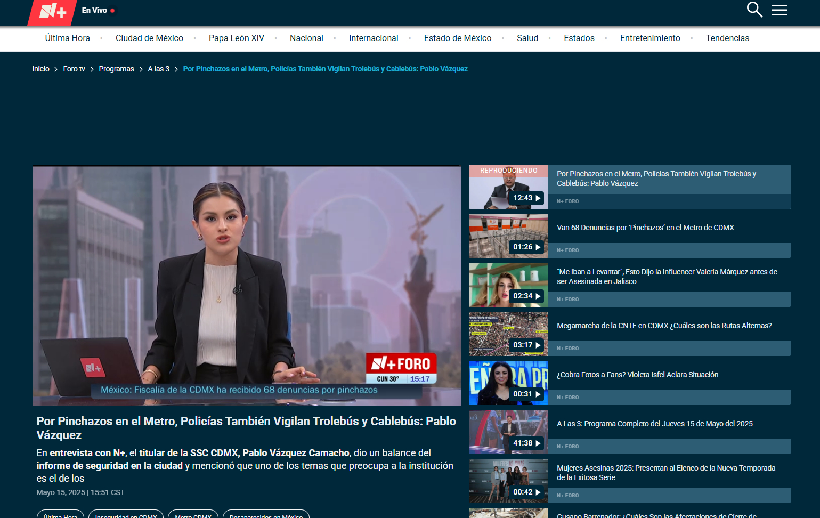The image size is (820, 518).
Task: Click 'informe de seguridad en la ciudad' link
Action: (110, 466)
